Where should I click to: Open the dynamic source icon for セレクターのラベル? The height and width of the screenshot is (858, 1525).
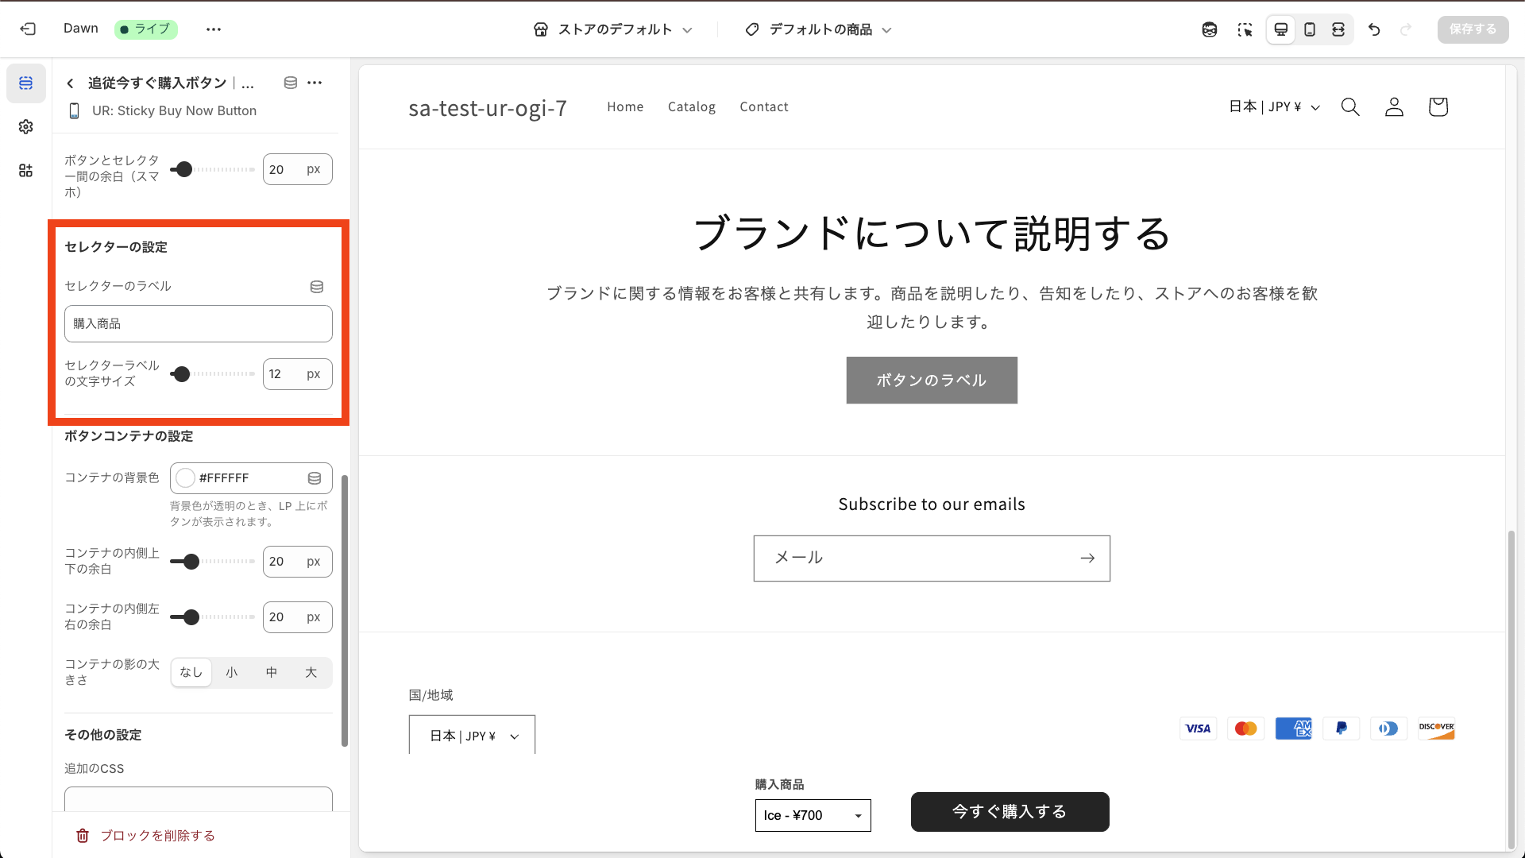(x=316, y=287)
